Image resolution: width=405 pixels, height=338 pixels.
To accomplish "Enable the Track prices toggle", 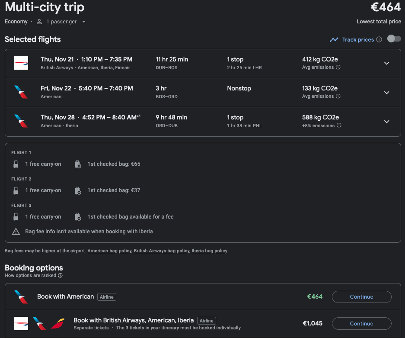I will point(394,39).
